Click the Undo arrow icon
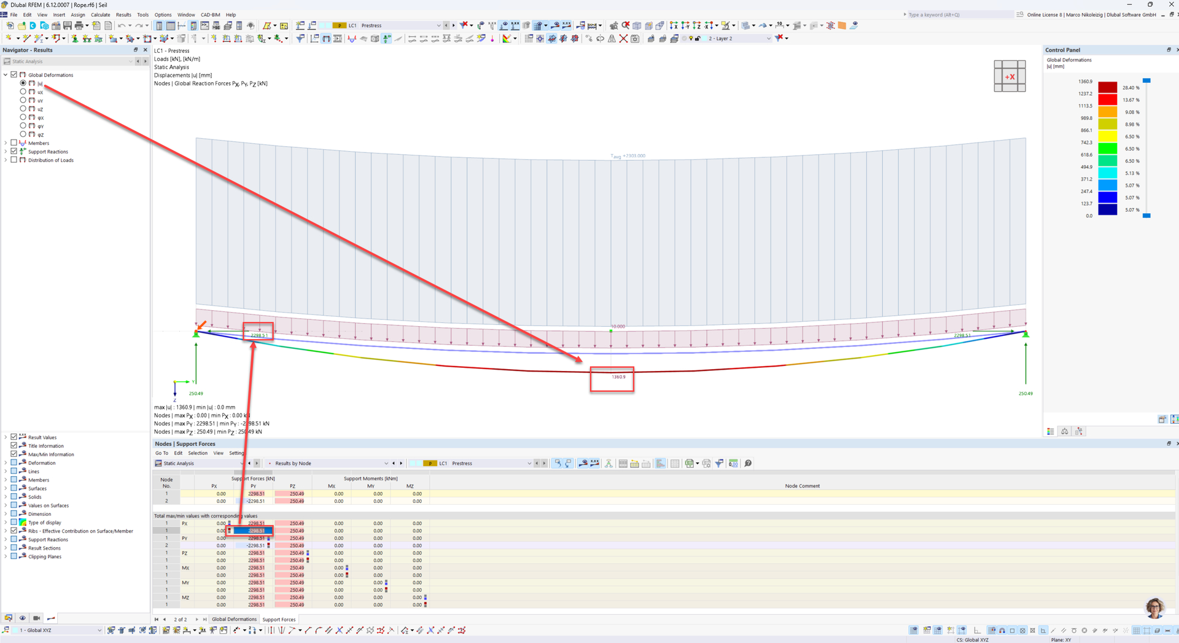Screen dimensions: 1179x643 121,26
